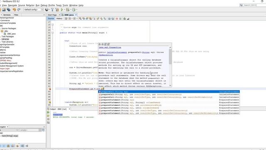
Task: Toggle editor Rectangular Selection icon
Action: [94, 18]
